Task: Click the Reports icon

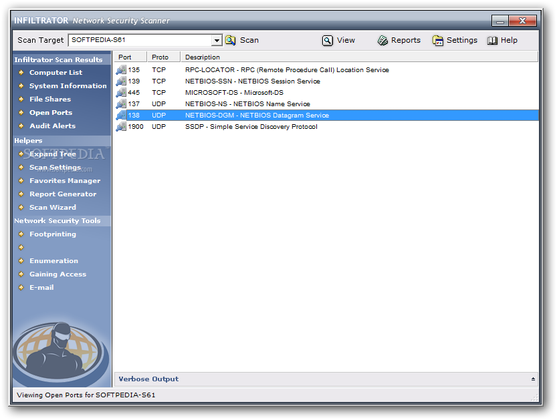Action: coord(382,41)
